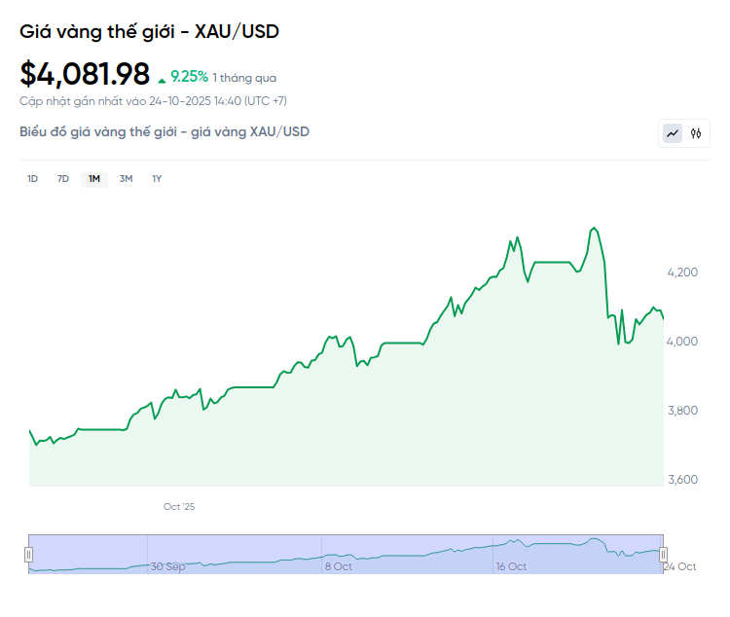Click the 9.25% change value
The height and width of the screenshot is (617, 730).
[189, 76]
